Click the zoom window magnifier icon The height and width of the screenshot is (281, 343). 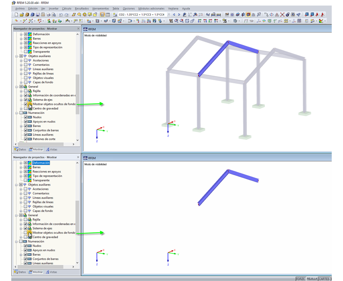coord(176,21)
